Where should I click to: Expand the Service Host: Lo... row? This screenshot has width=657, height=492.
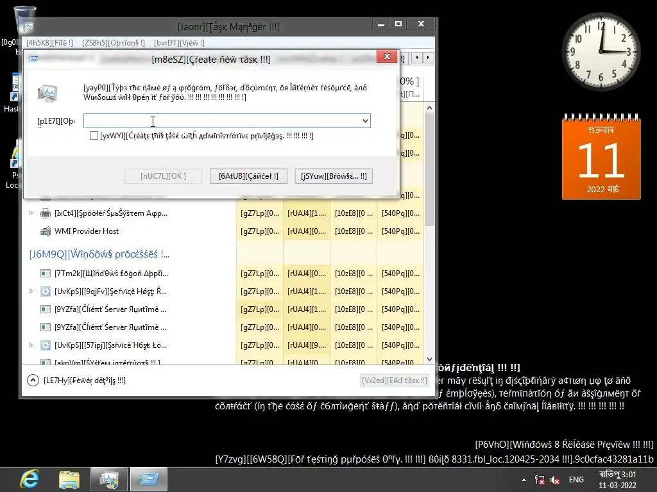[31, 345]
